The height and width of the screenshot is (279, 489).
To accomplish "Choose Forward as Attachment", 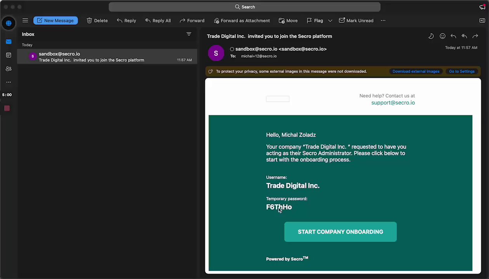I will [x=242, y=21].
